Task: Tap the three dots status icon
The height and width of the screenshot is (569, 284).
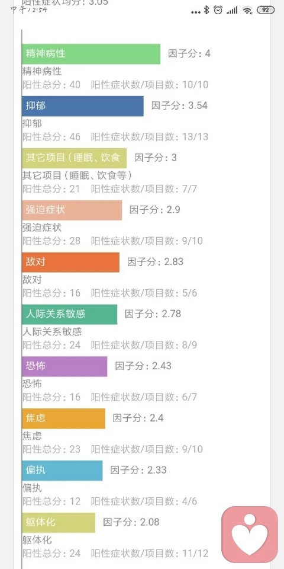Action: coord(196,12)
